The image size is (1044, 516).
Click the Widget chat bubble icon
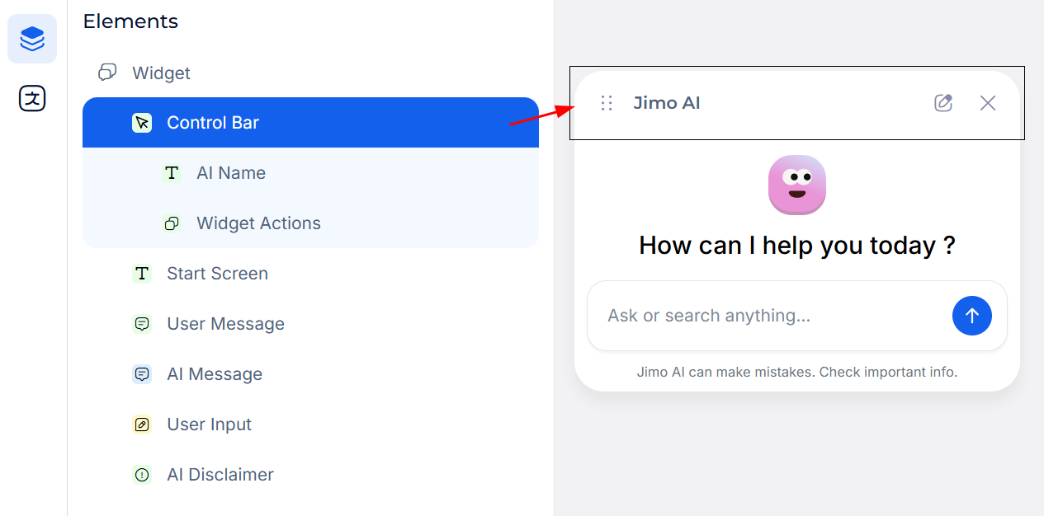click(x=107, y=73)
